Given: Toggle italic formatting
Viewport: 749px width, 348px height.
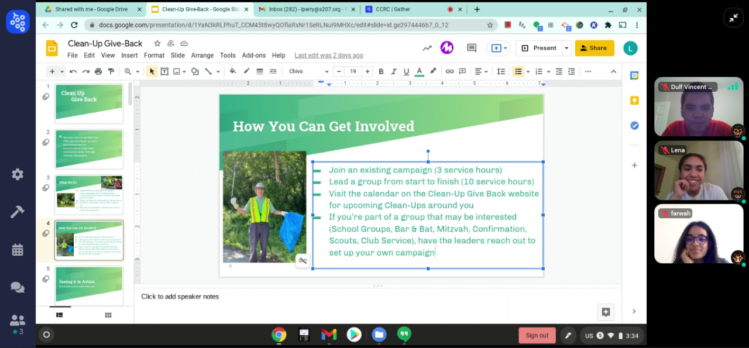Looking at the screenshot, I should tap(394, 71).
